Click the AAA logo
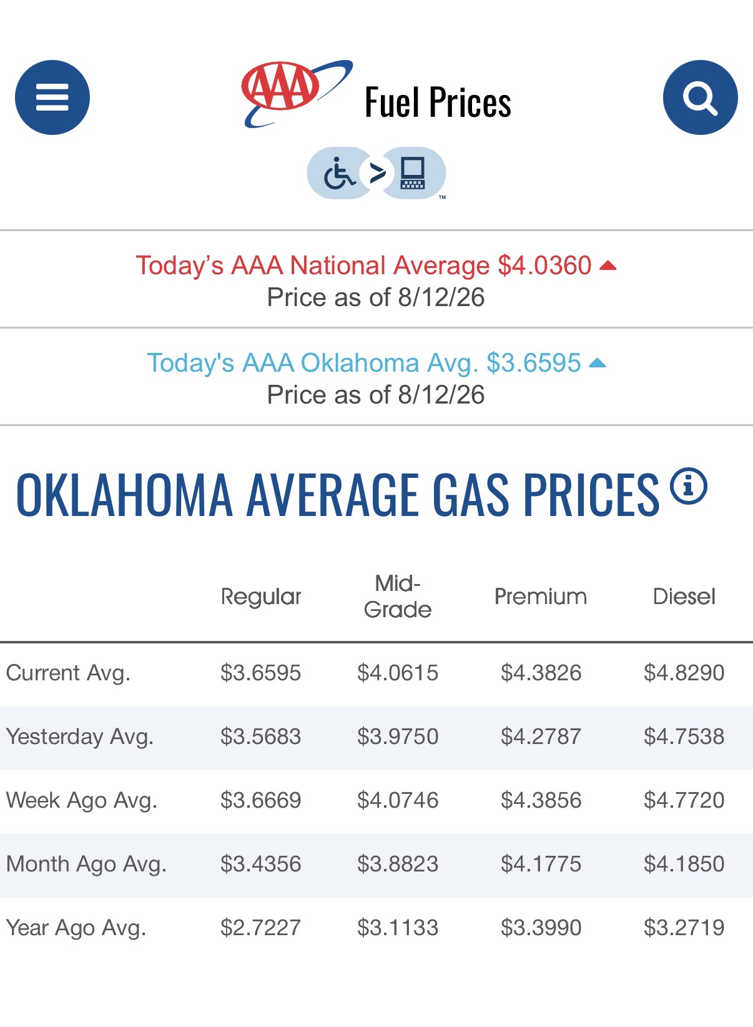753x1027 pixels. 297,94
